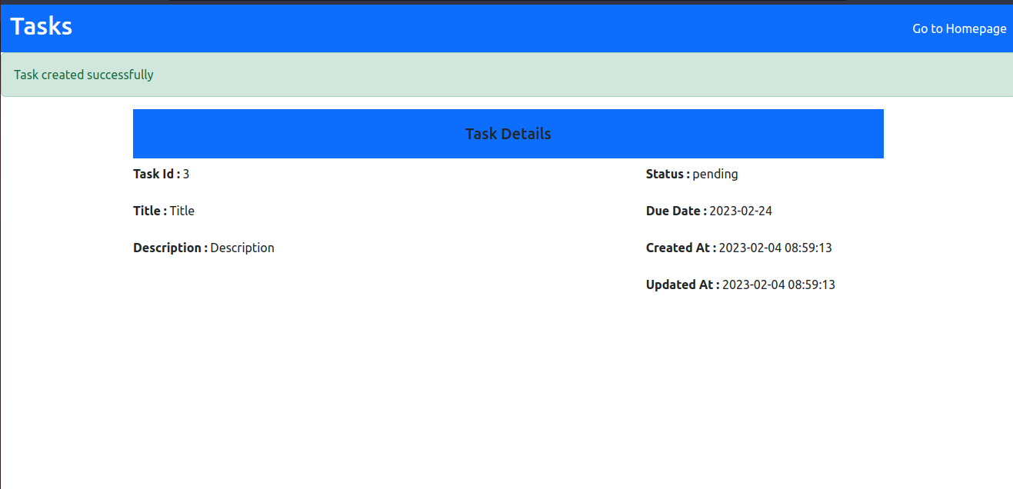Screen dimensions: 1013x489
Task: Click the Created At label
Action: (x=681, y=248)
